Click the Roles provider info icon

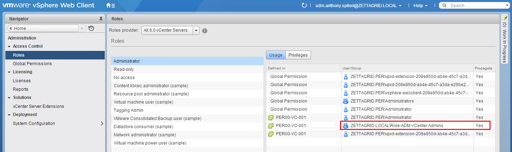tap(205, 31)
